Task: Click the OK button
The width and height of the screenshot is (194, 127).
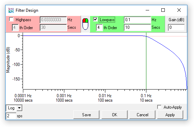Action: click(x=114, y=115)
